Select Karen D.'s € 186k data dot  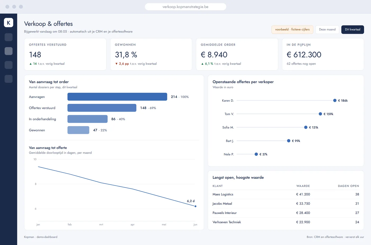(335, 100)
